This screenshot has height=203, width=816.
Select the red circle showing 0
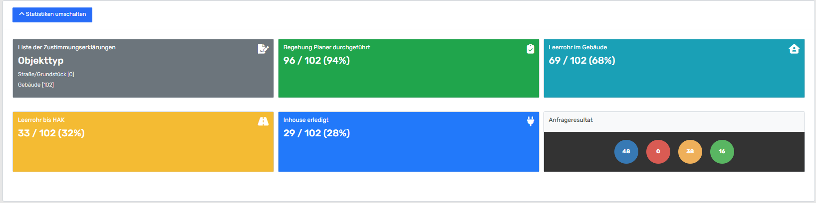(658, 152)
